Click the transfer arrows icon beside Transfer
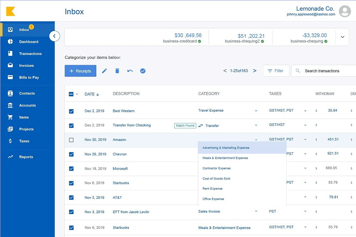 [x=201, y=126]
